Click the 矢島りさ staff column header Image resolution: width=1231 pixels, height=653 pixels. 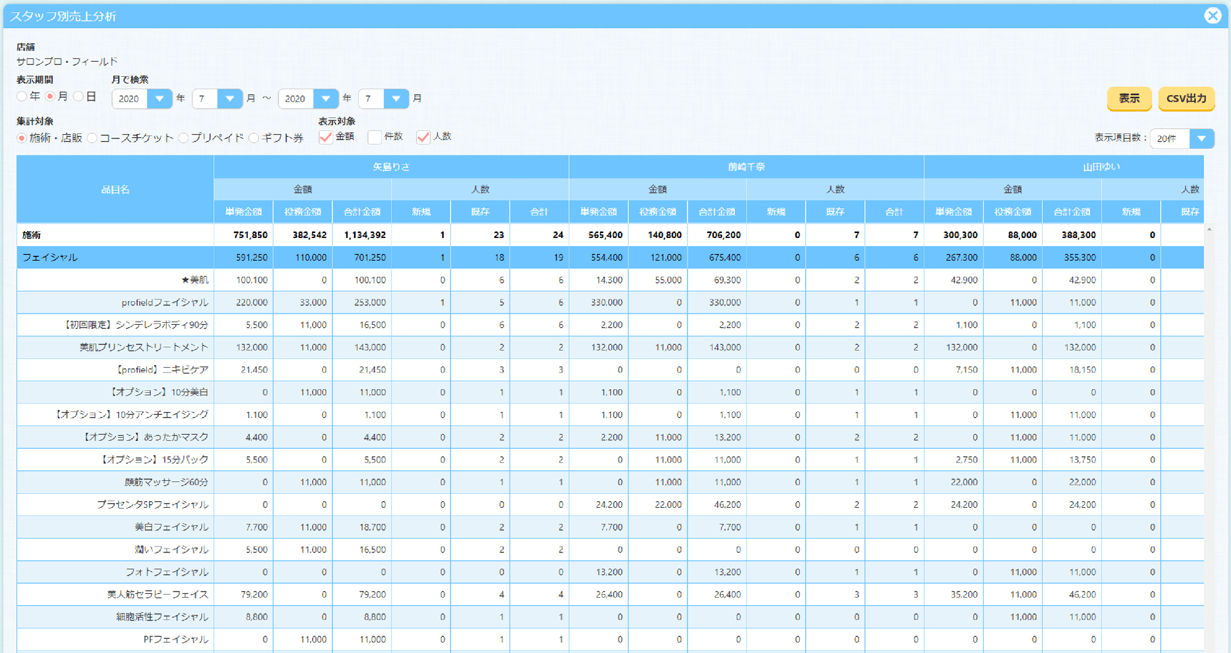(391, 167)
